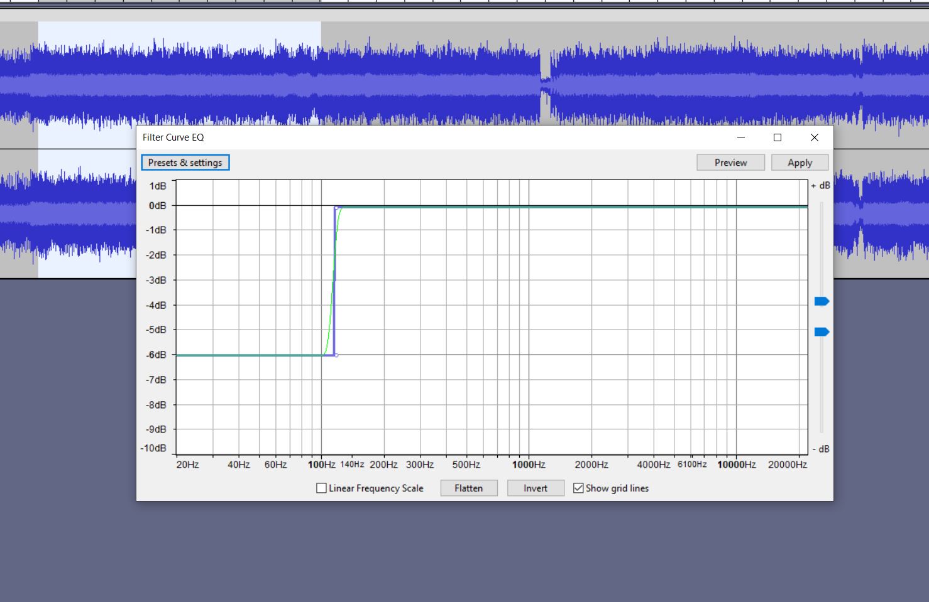Screen dimensions: 929x602
Task: Minimize the Filter Curve EQ window
Action: 741,137
